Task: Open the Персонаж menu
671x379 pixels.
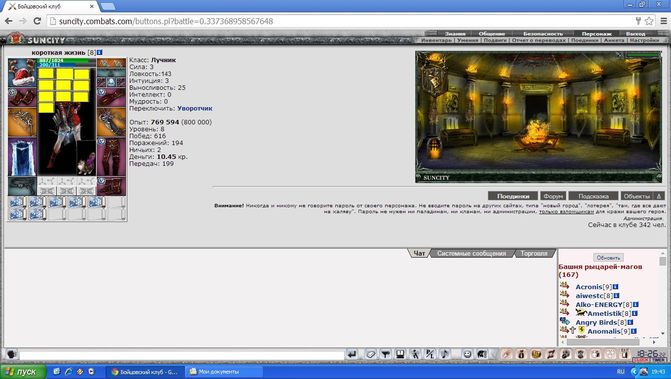Action: pyautogui.click(x=596, y=34)
